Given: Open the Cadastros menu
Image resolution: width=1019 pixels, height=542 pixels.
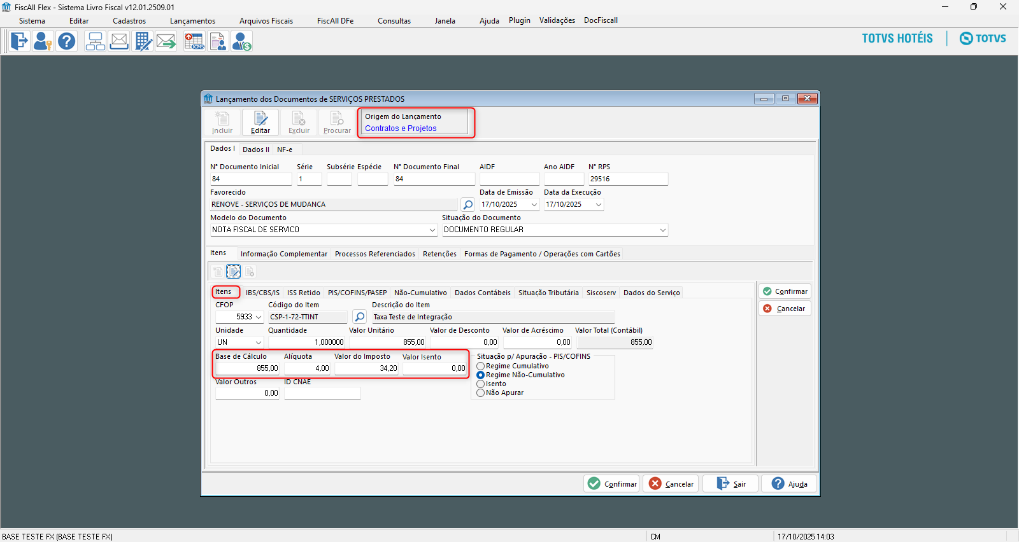Looking at the screenshot, I should 129,21.
